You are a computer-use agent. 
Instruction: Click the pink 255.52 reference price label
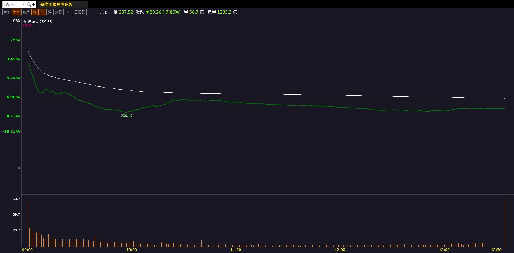(28, 26)
